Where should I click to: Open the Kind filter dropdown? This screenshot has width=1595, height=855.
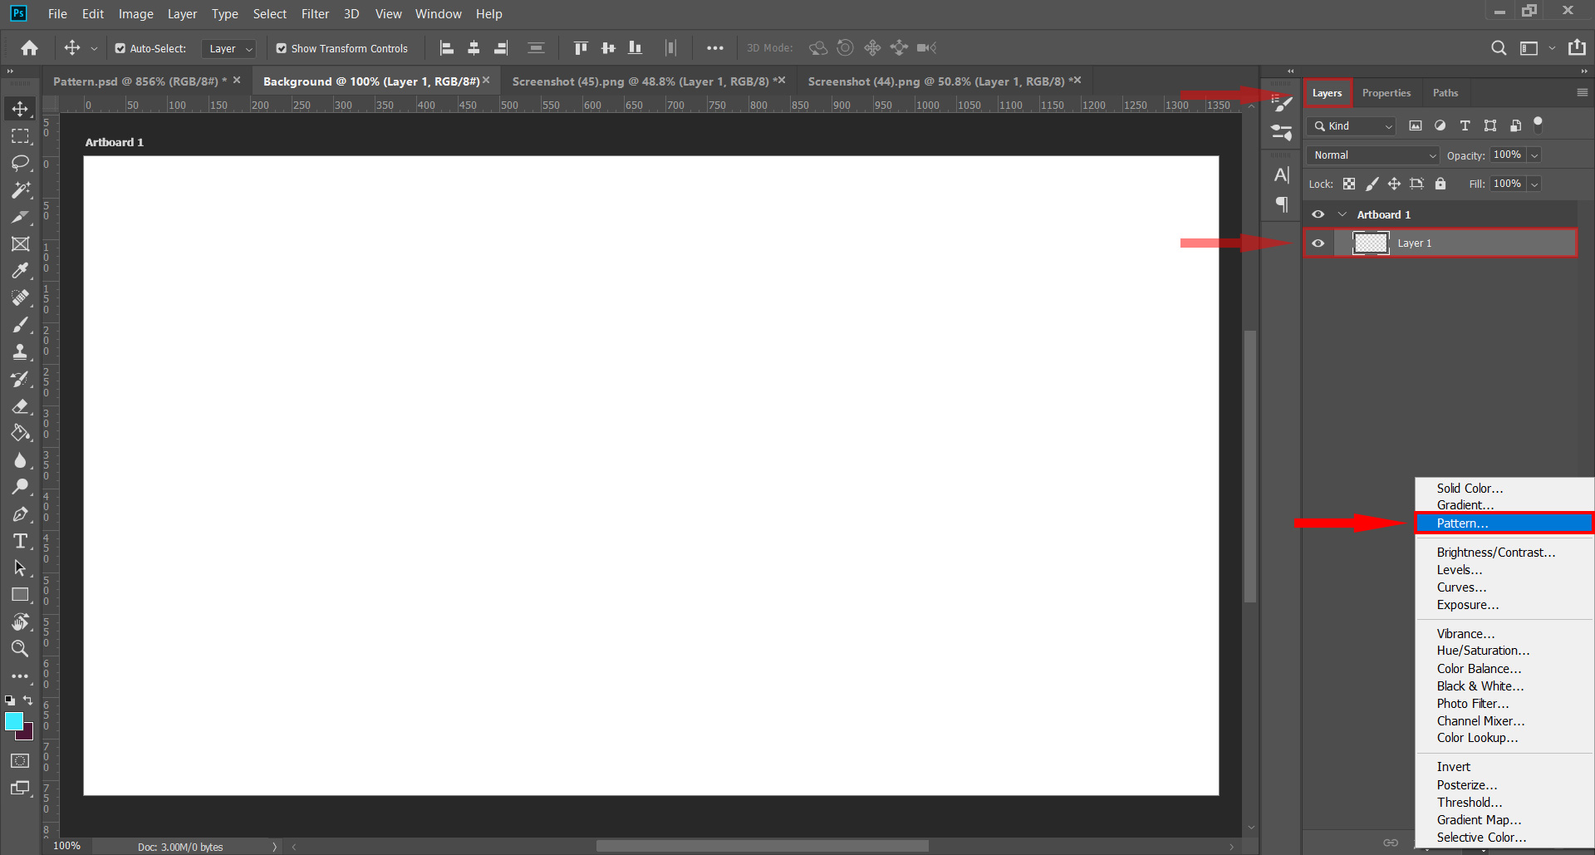[x=1353, y=126]
